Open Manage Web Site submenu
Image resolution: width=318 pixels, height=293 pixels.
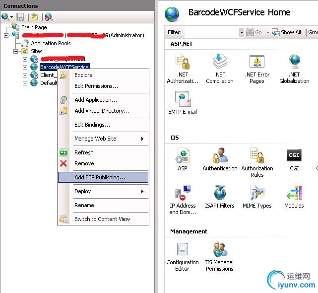[103, 139]
